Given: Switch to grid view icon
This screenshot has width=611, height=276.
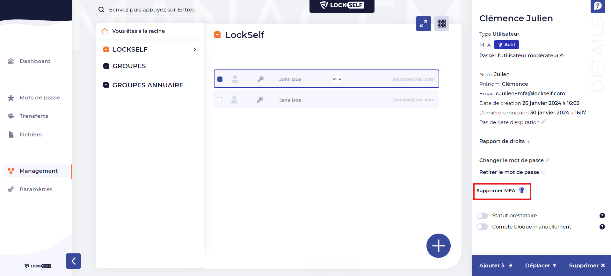Looking at the screenshot, I should pos(441,24).
